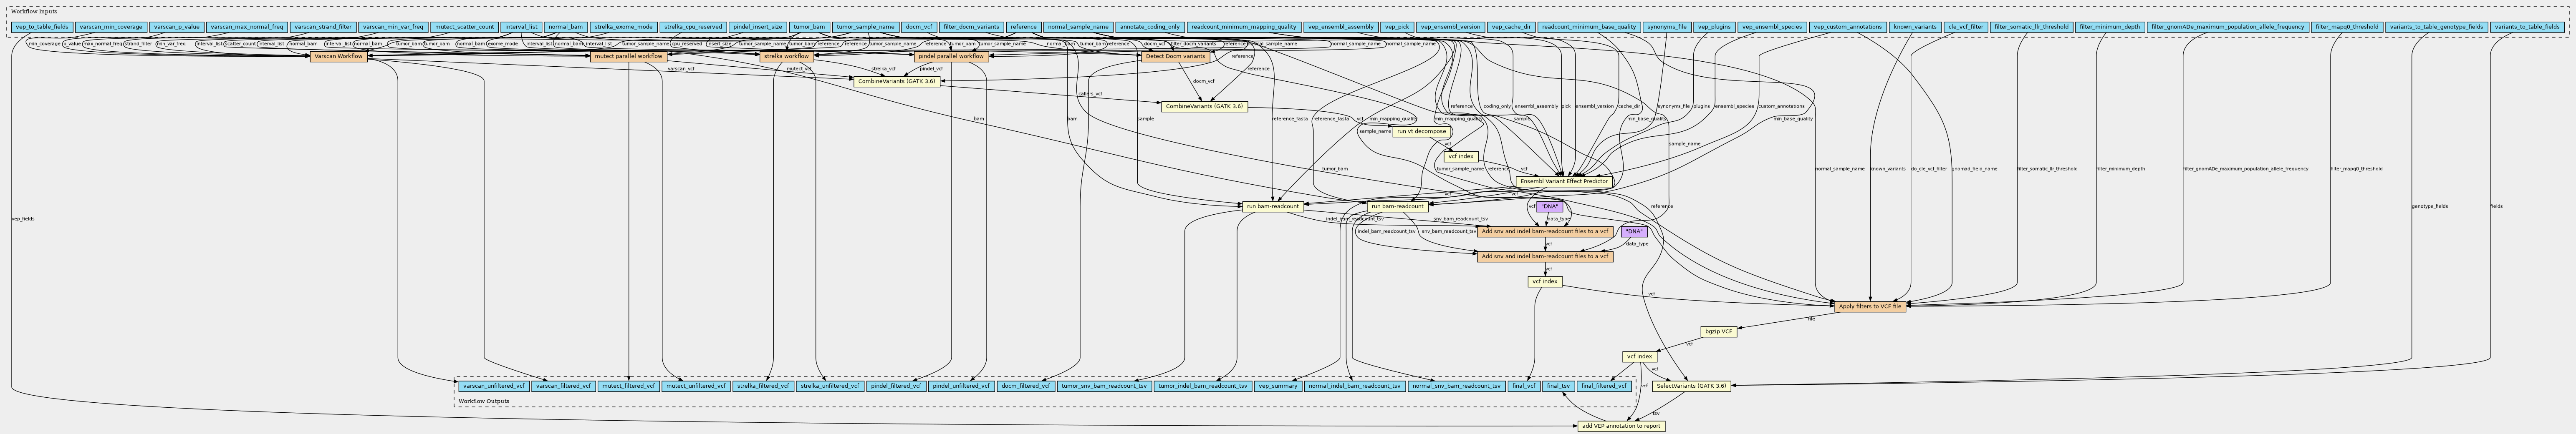Click the filter_gnomADe_maximum_population_allele_frequency node
Viewport: 2576px width, 434px height.
pos(2227,27)
